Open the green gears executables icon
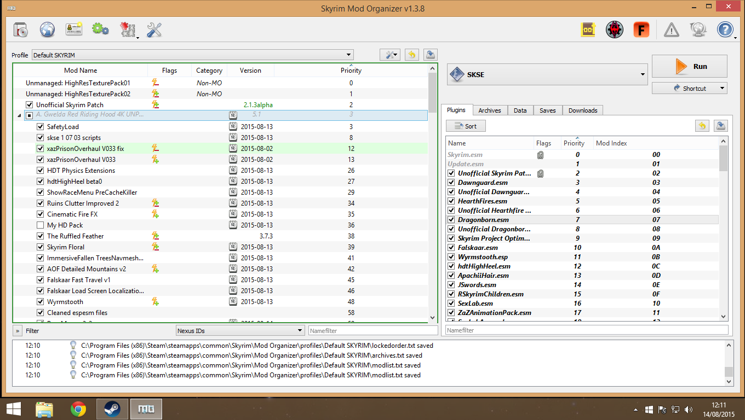Screen dimensions: 745x420 click(100, 30)
